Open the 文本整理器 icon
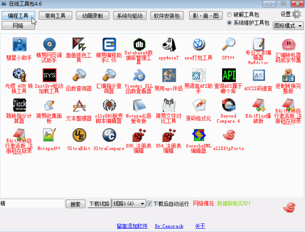Viewport: 305px width, 232px height. [x=79, y=105]
